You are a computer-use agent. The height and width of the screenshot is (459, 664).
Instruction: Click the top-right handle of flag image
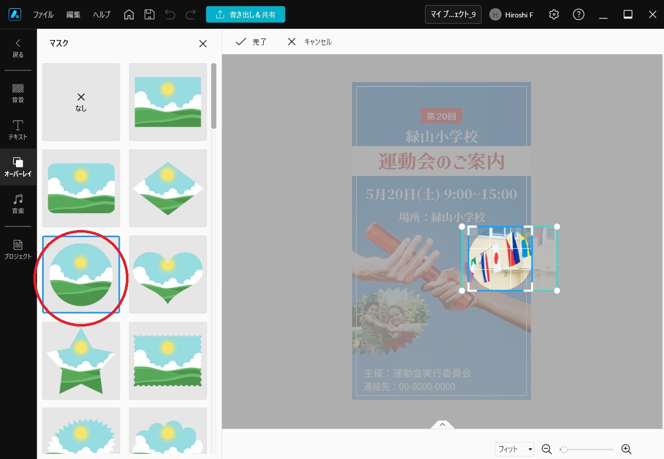[x=557, y=226]
